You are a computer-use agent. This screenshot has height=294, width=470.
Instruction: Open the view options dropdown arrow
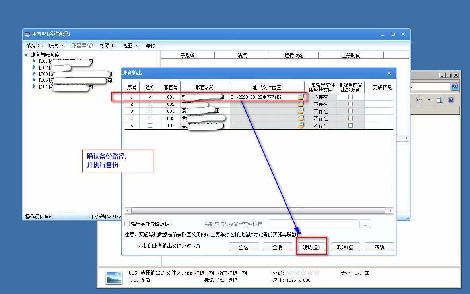(x=429, y=100)
